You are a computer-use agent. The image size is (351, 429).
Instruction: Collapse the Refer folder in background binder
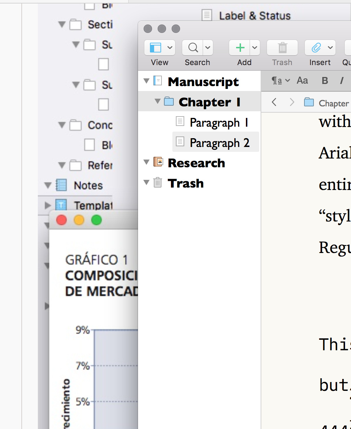click(x=62, y=165)
